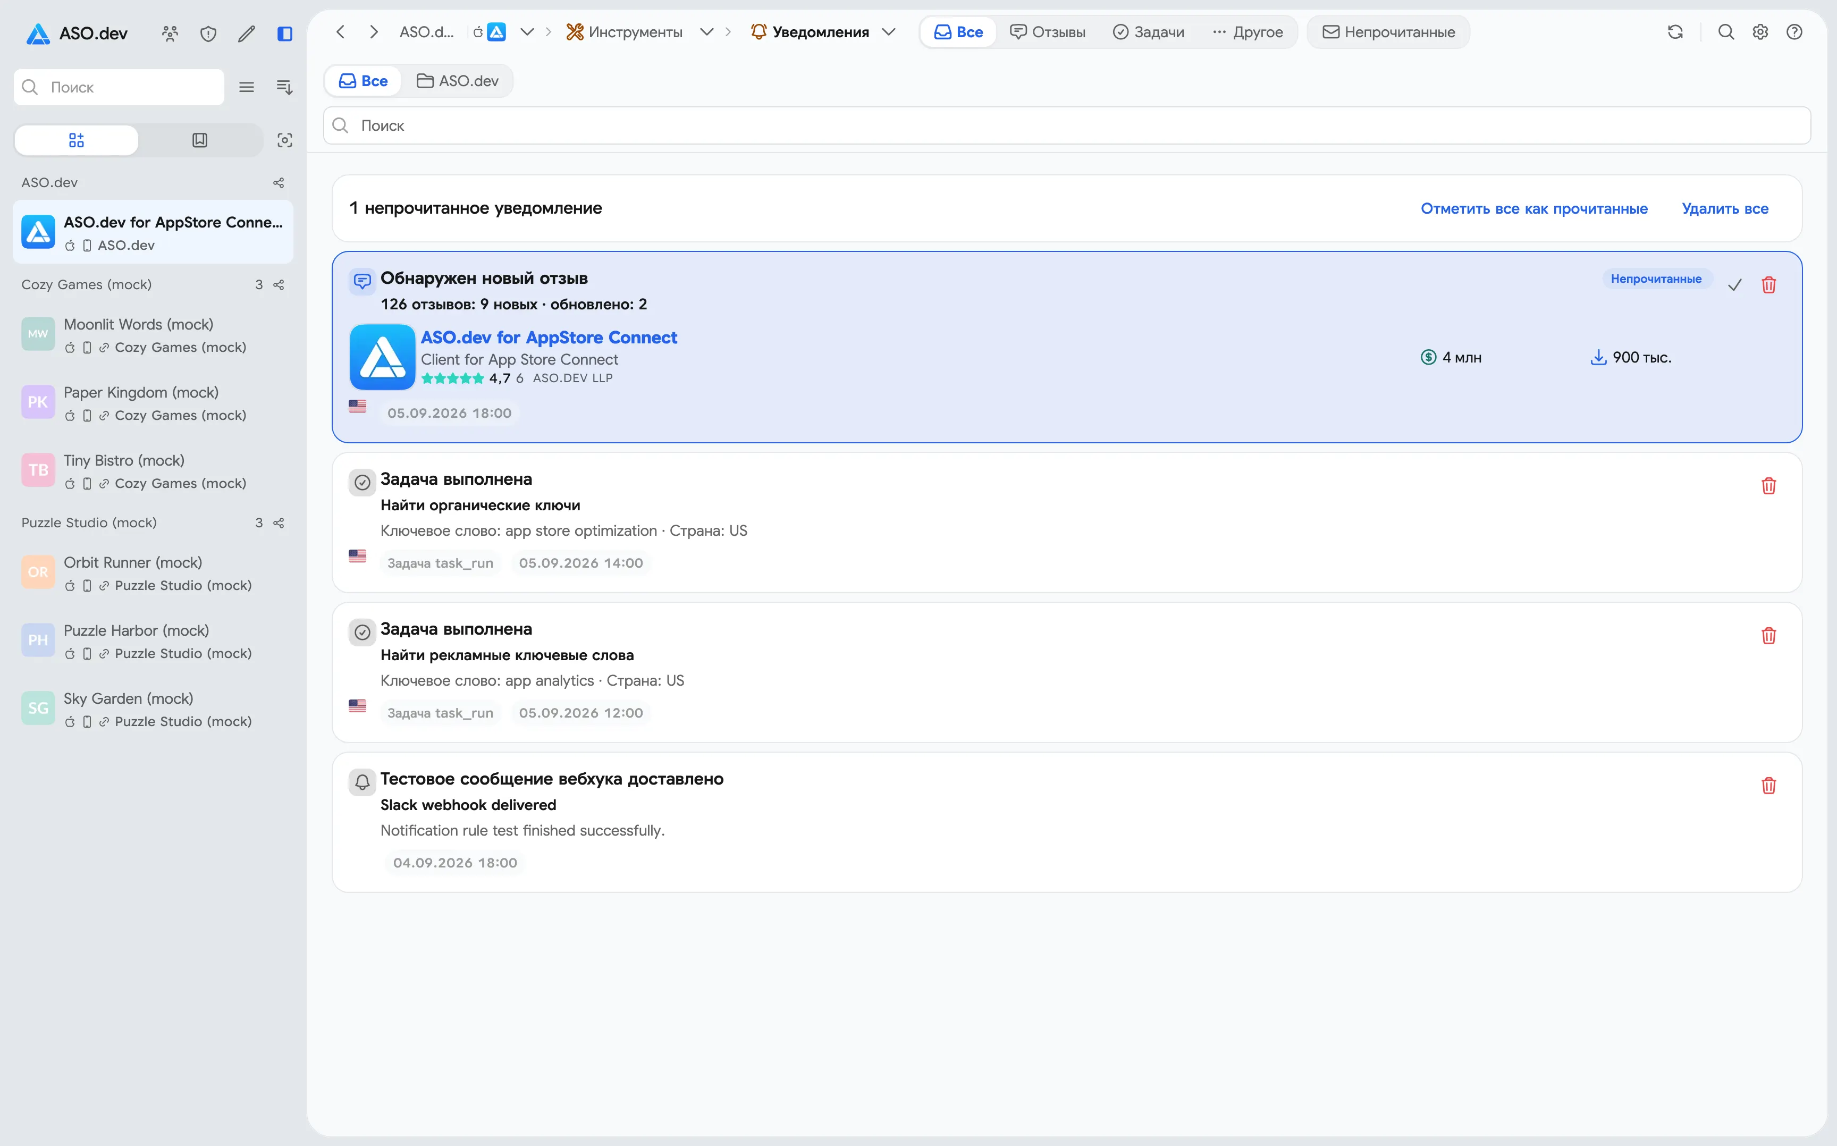Open settings gear in top bar
This screenshot has height=1146, width=1837.
pos(1760,32)
